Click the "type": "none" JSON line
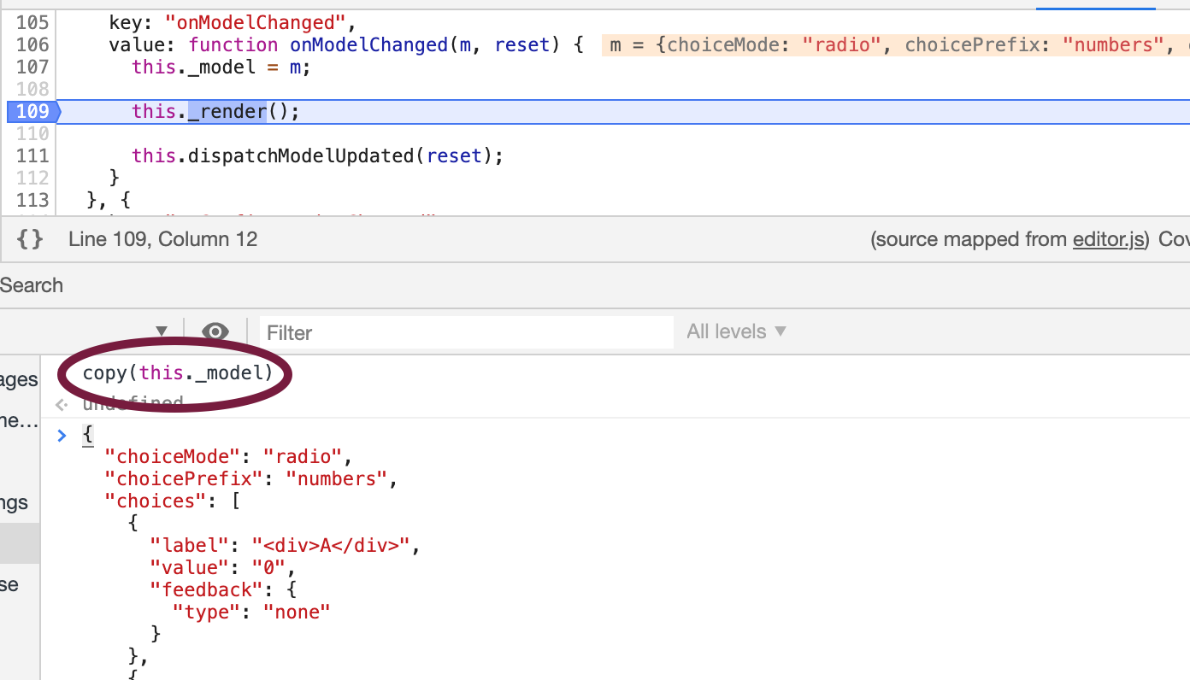Viewport: 1190px width, 680px height. click(251, 612)
